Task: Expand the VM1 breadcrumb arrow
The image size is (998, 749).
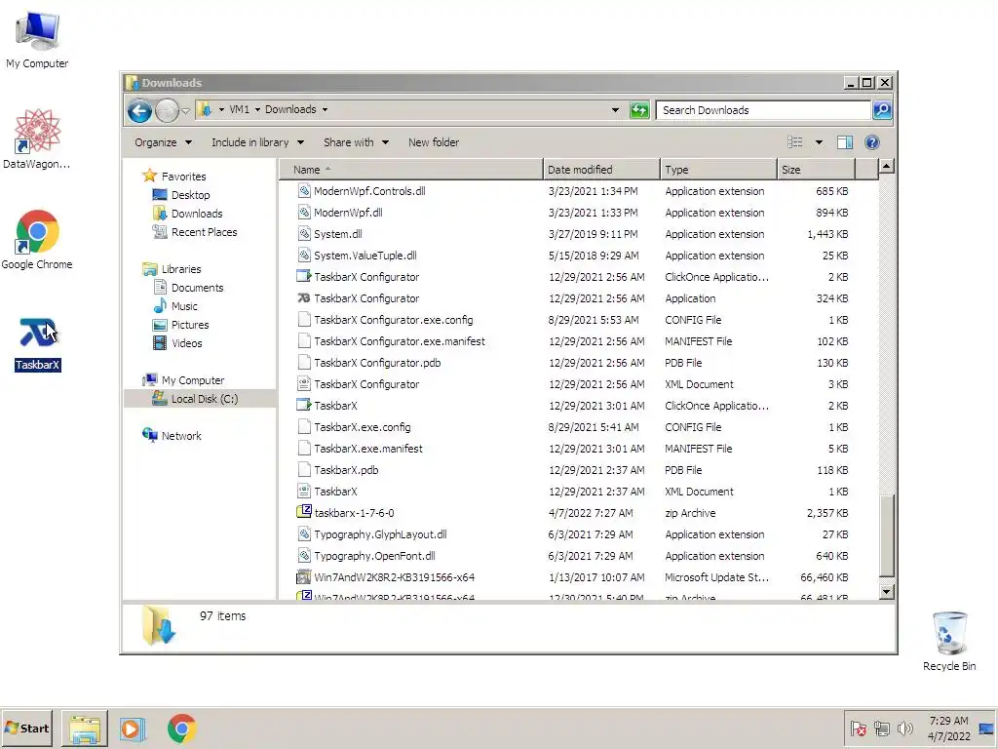Action: (257, 110)
